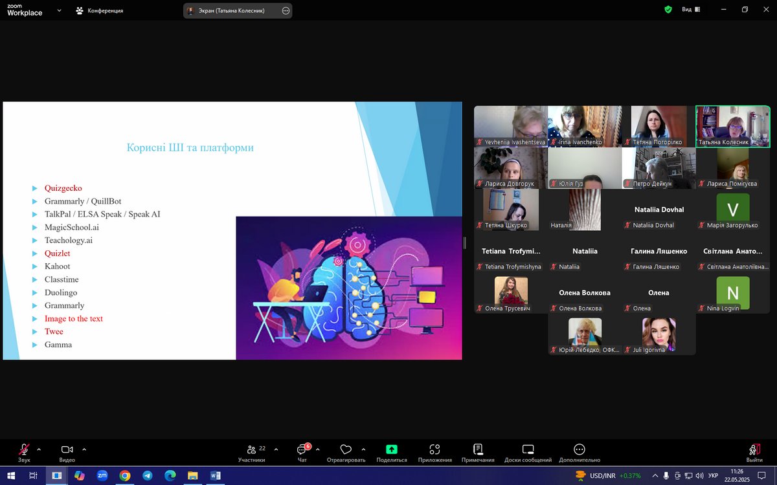Select Марія Загорулько's avatar tile

pos(733,210)
